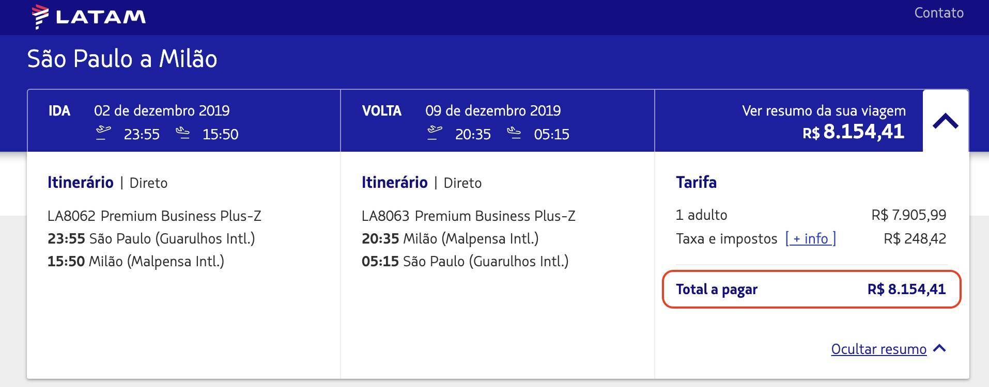
Task: Click the outbound Itinerário heading
Action: 81,182
